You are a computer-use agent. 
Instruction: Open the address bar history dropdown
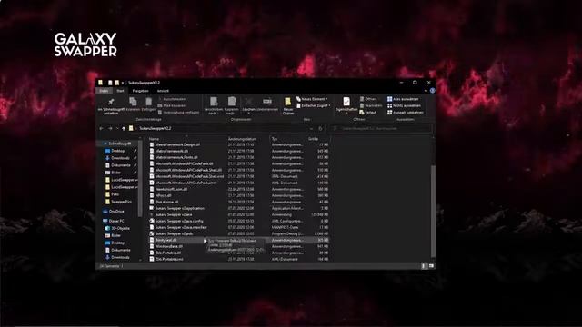click(x=311, y=128)
